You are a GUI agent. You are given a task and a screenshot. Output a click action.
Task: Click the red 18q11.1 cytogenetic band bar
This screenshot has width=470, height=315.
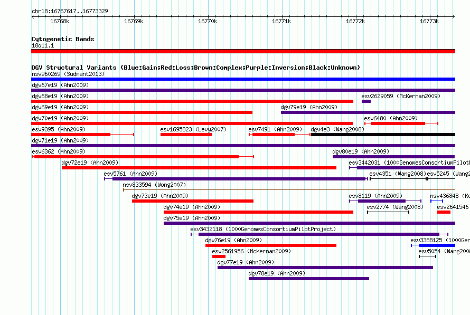[243, 51]
